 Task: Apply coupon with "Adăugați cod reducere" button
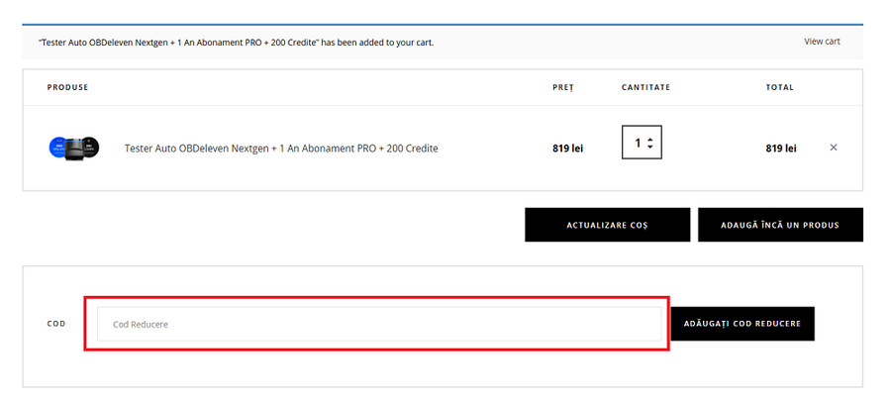(742, 324)
